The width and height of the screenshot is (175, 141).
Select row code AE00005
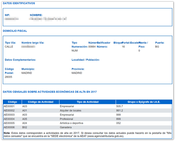point(9,123)
